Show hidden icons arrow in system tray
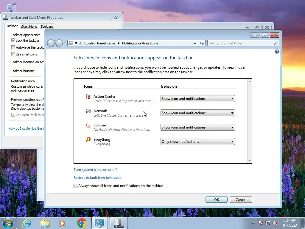 coord(253,223)
